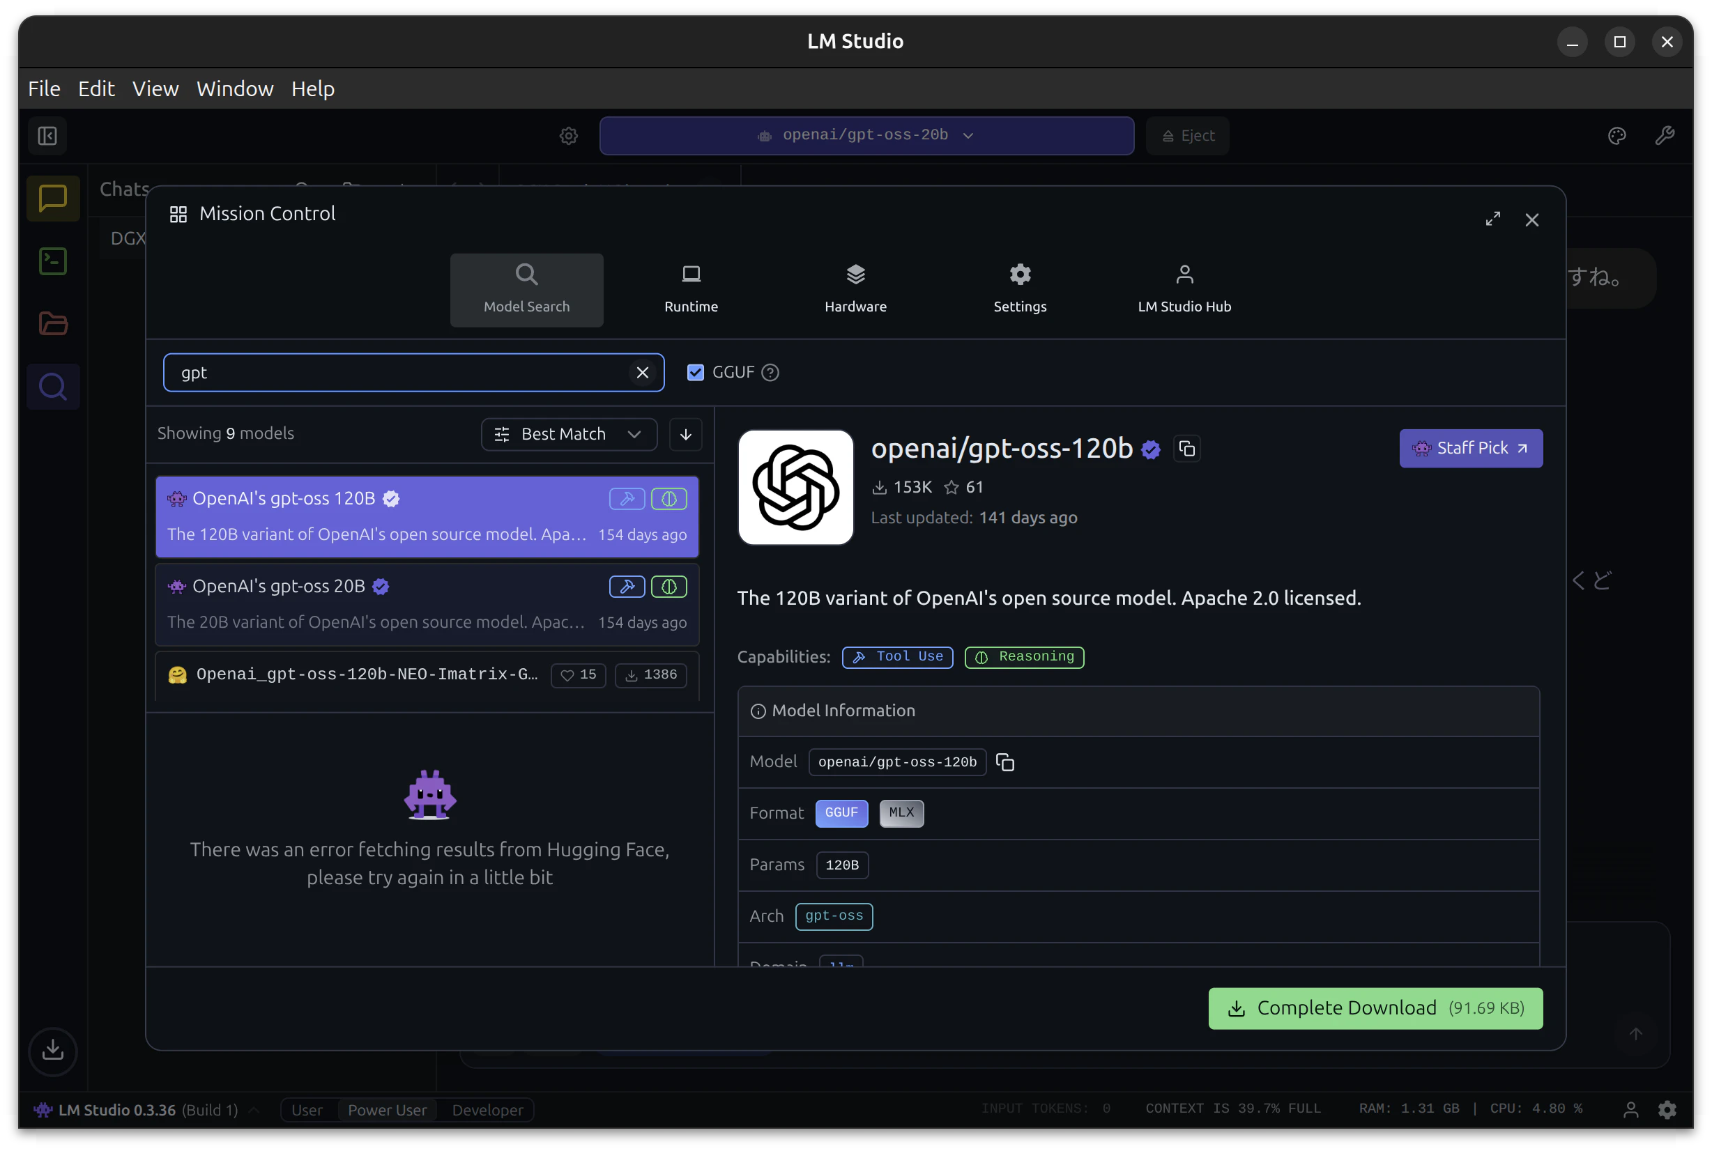Uncheck the GGUF filter checkbox
The image size is (1712, 1151).
(695, 373)
